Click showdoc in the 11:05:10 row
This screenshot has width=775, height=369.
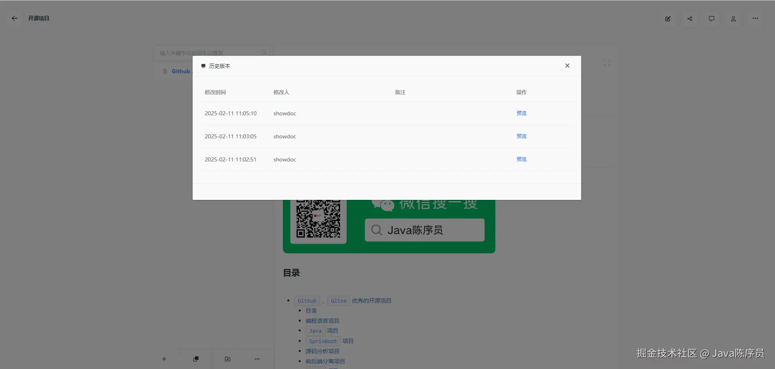click(285, 113)
